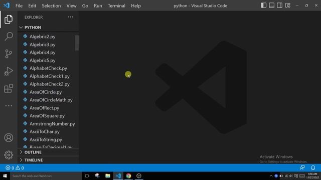Open the circular app icon after Chrome
This screenshot has height=180, width=321.
[x=139, y=176]
